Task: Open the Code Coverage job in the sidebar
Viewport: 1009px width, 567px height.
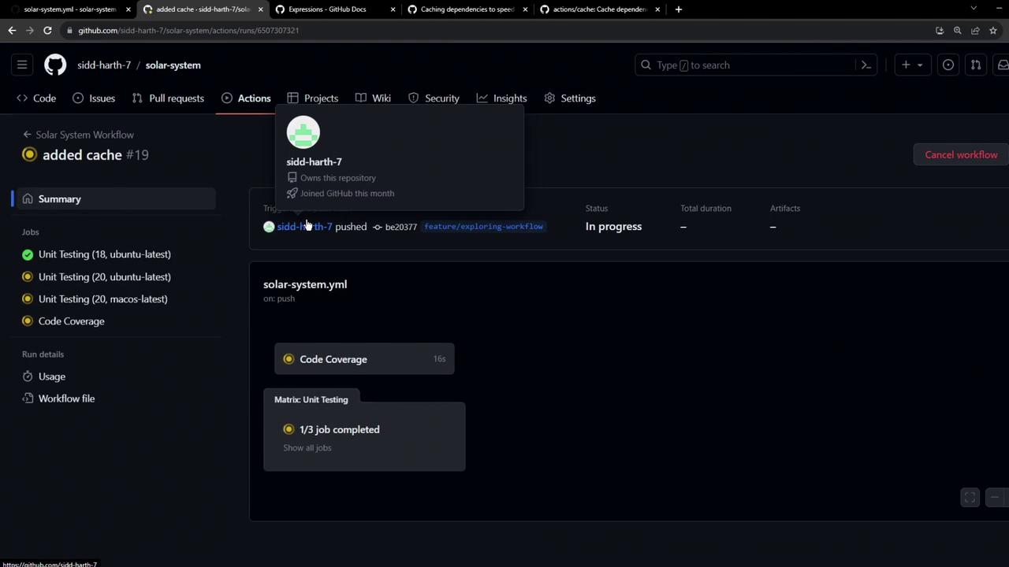Action: (72, 321)
